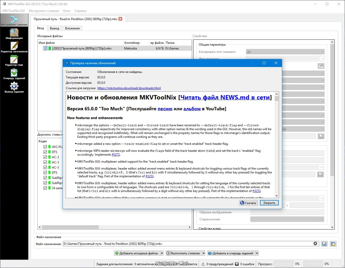This screenshot has height=268, width=345.
Task: Open the Инструмент слияния menu
Action: [44, 11]
